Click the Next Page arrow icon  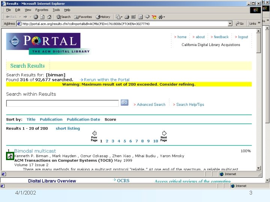(164, 133)
